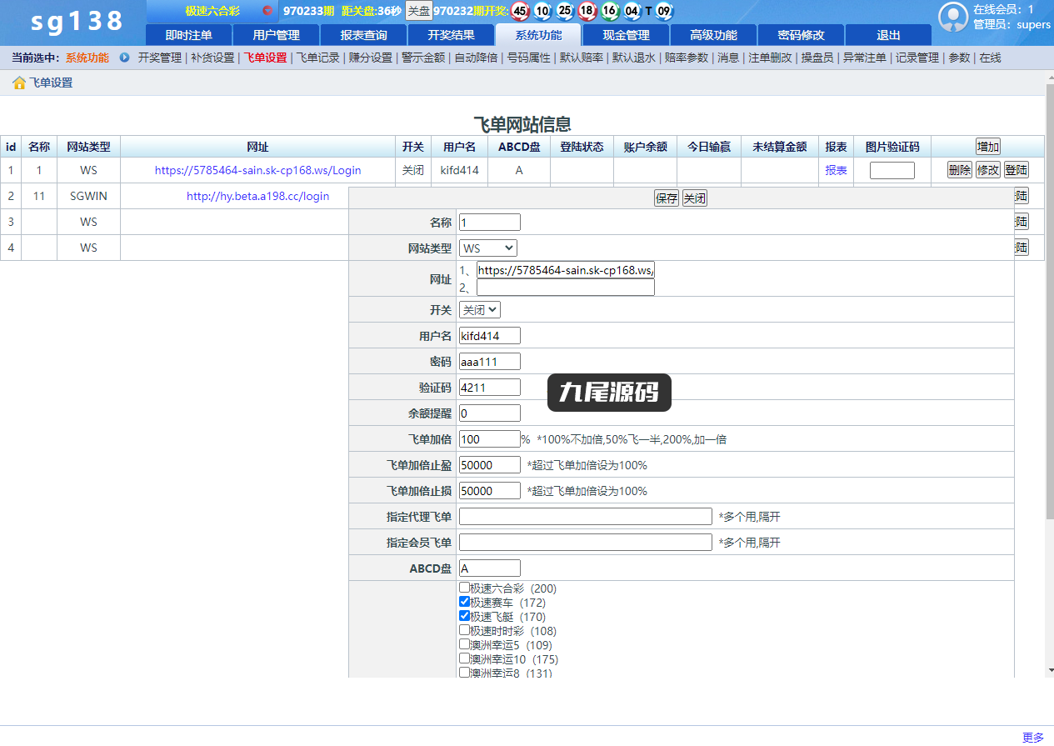Open the 报表查询 tab
The height and width of the screenshot is (746, 1054).
click(364, 35)
